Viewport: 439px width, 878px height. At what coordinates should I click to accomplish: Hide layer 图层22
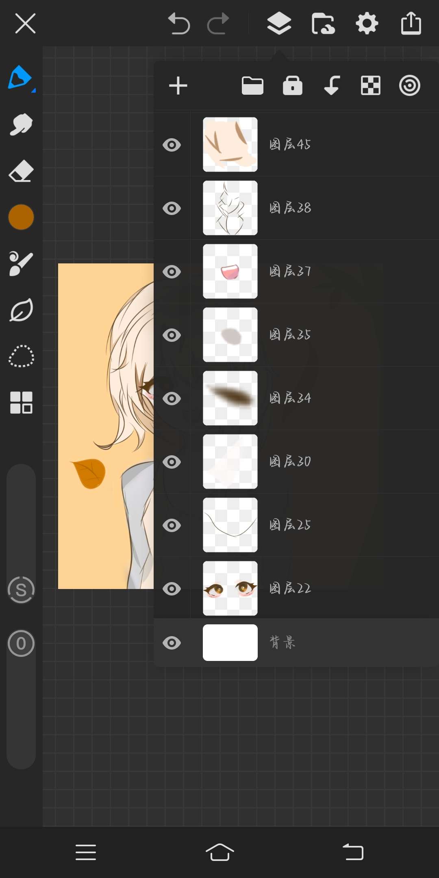tap(172, 589)
